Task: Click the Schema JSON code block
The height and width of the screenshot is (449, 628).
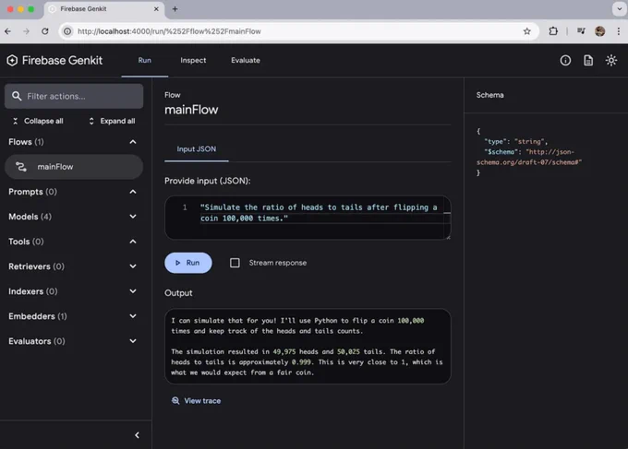Action: pyautogui.click(x=529, y=152)
